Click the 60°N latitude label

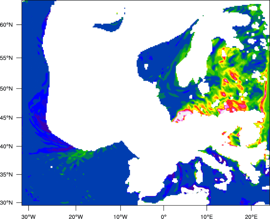click(x=6, y=25)
